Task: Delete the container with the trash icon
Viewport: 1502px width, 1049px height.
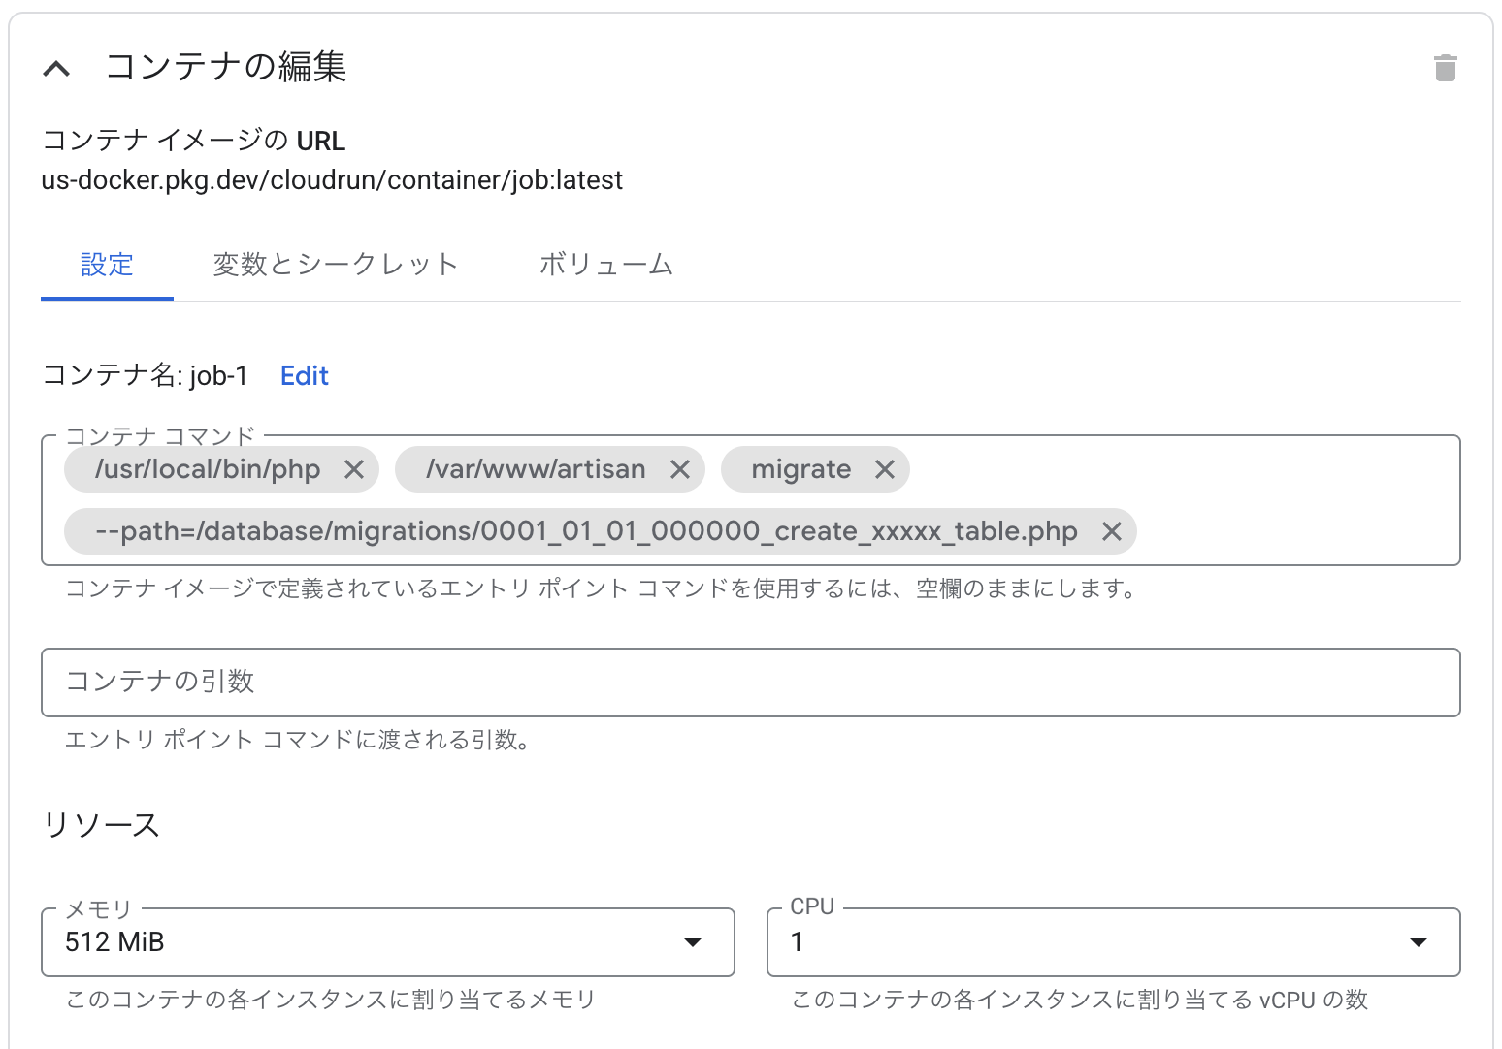Action: [1445, 68]
